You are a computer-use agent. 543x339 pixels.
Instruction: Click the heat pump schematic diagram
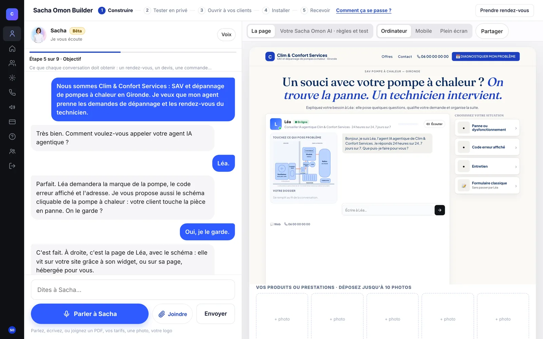[304, 163]
